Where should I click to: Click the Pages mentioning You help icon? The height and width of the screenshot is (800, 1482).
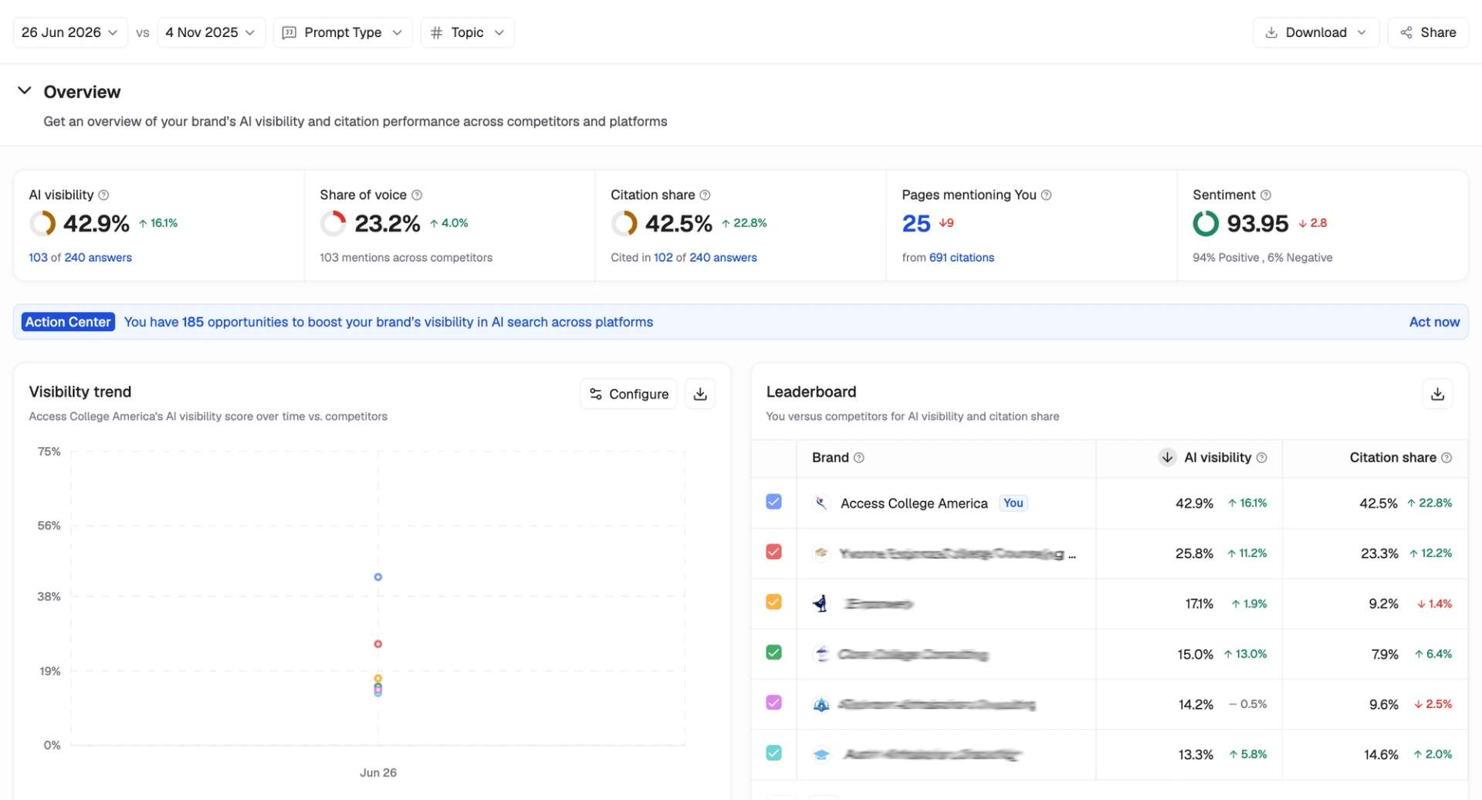(x=1046, y=195)
